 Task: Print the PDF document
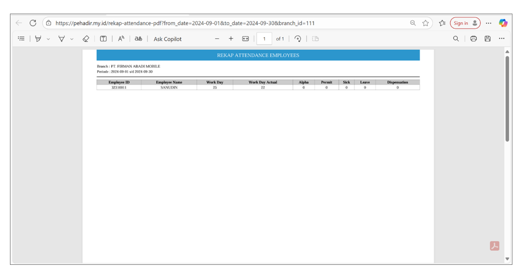pos(473,39)
